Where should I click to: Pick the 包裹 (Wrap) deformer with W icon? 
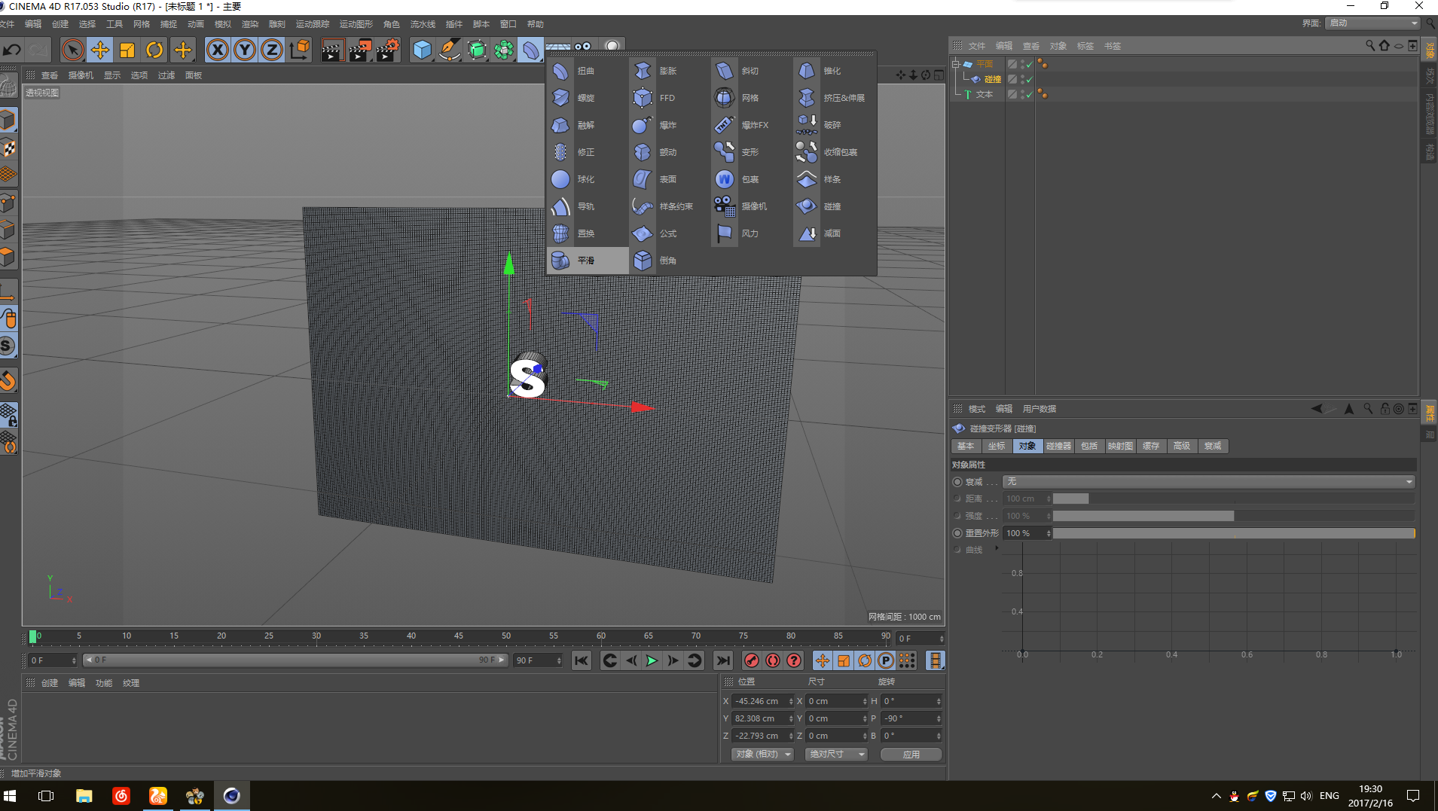[x=725, y=179]
